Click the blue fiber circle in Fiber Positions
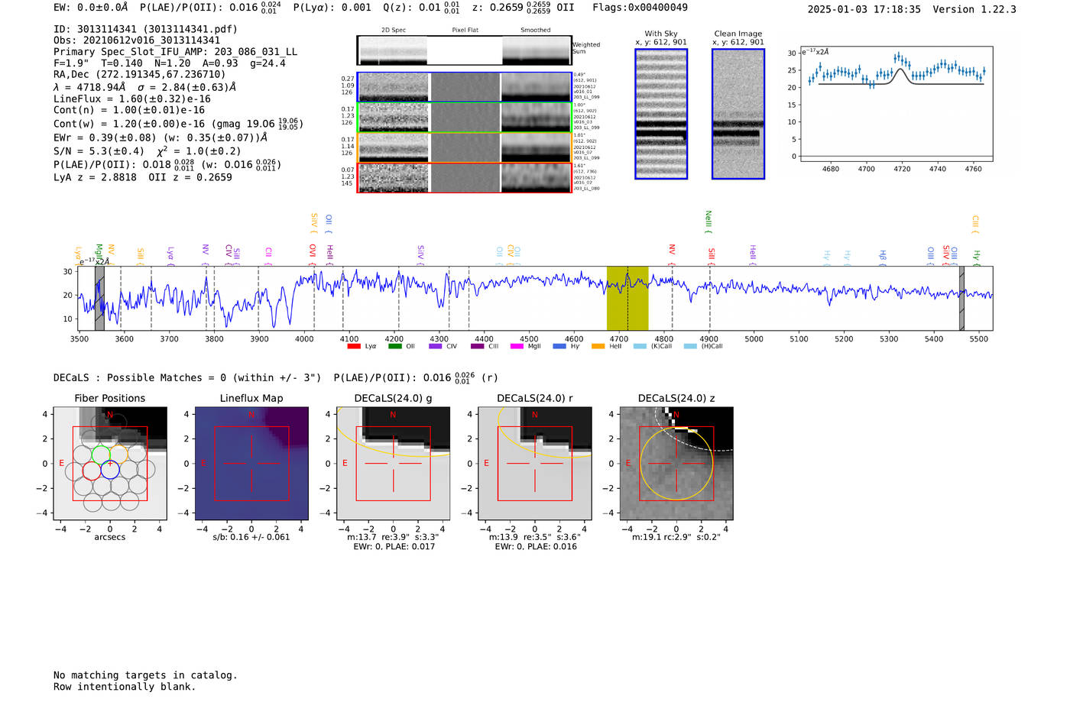Viewport: 1070px width, 728px height. point(110,470)
